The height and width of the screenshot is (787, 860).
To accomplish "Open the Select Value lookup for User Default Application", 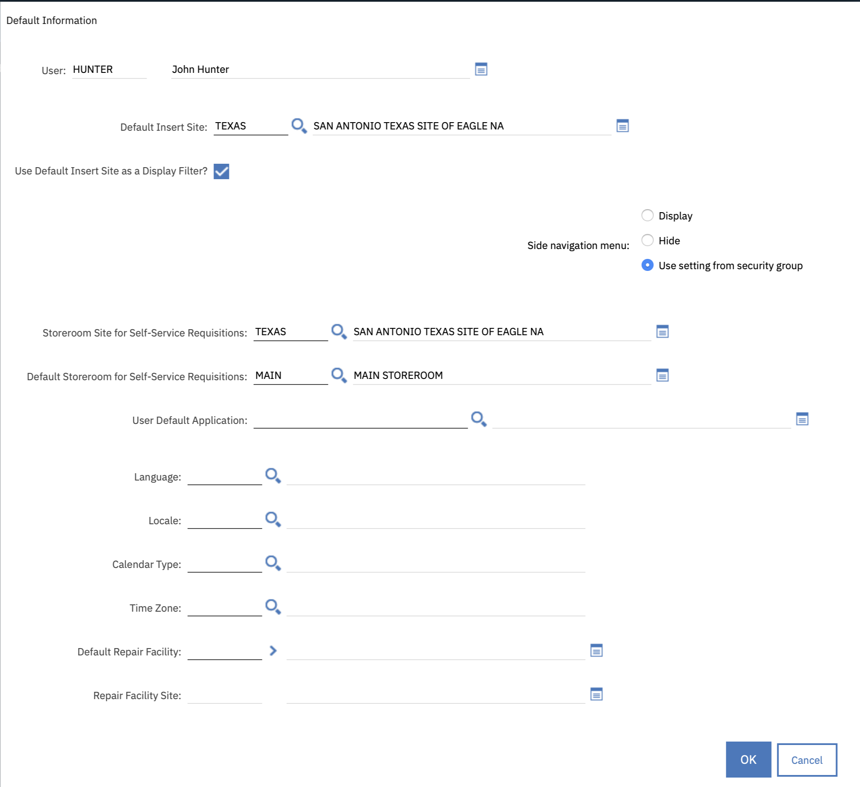I will (478, 420).
